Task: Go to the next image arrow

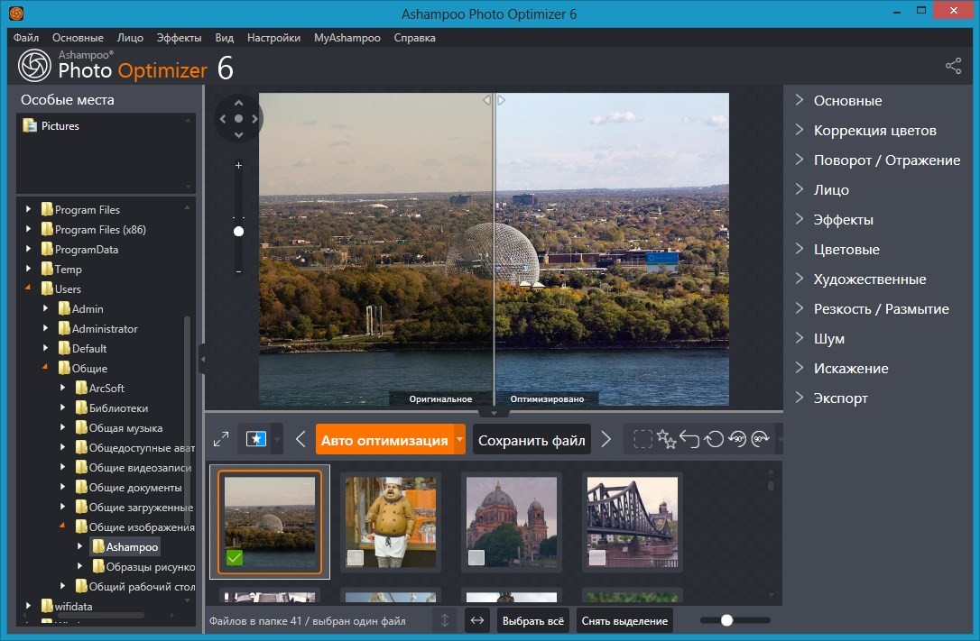Action: click(x=606, y=439)
